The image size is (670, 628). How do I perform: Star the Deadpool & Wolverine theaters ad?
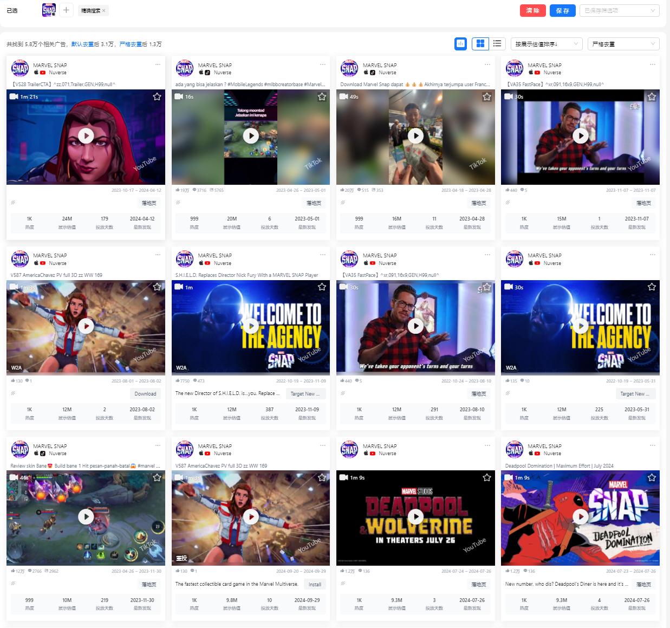pyautogui.click(x=487, y=477)
